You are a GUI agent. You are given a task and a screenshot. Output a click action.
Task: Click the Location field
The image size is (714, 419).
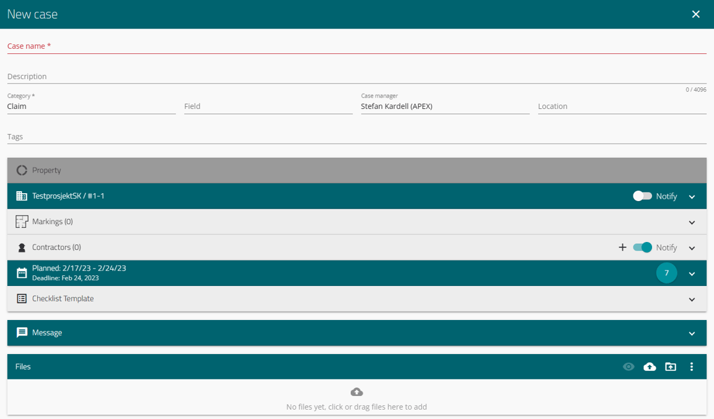tap(622, 106)
